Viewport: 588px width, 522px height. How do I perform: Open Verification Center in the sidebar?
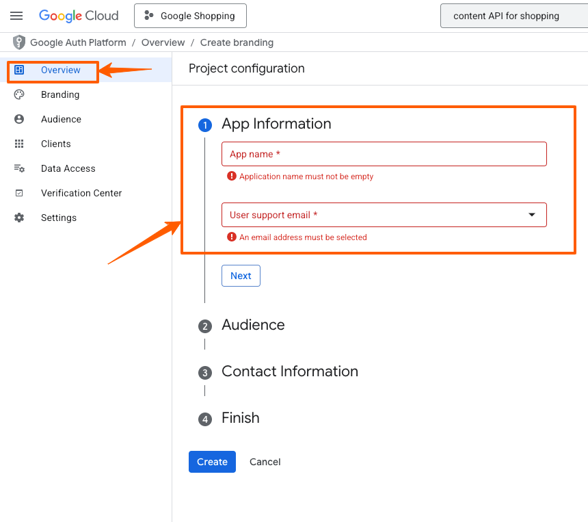pyautogui.click(x=81, y=193)
